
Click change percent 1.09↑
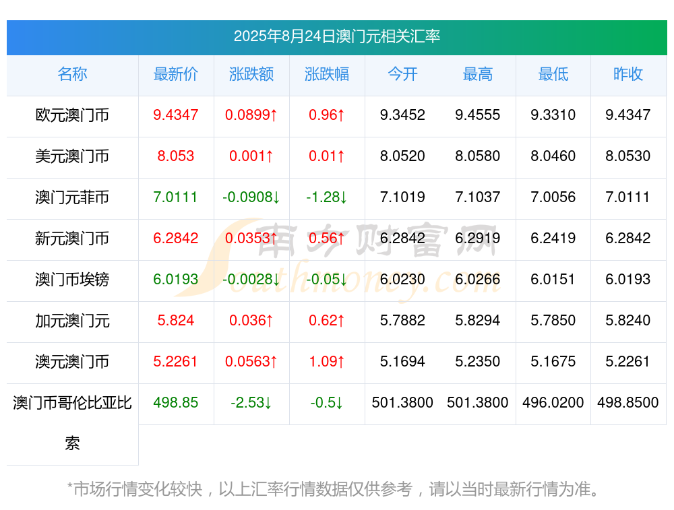click(x=327, y=361)
